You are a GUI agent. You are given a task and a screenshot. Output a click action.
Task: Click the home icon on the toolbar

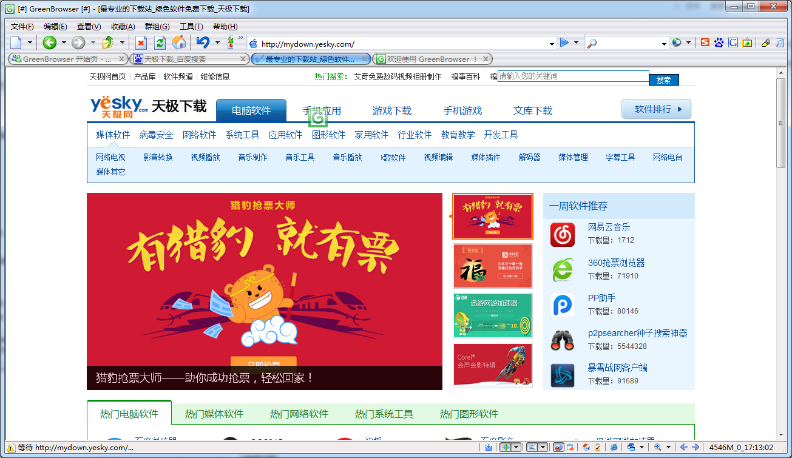click(x=179, y=43)
